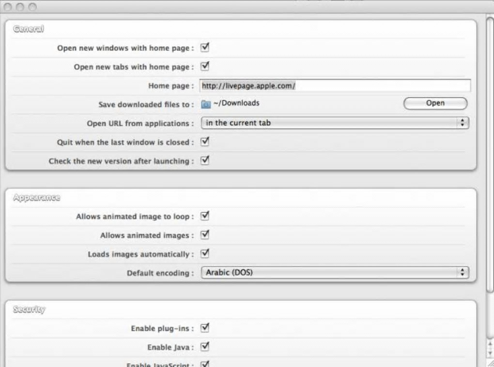Click the scrollbar up arrow

490,344
